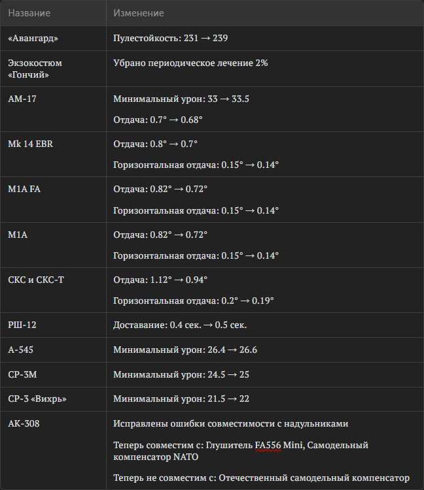Click the А-545 name cell

pos(21,350)
